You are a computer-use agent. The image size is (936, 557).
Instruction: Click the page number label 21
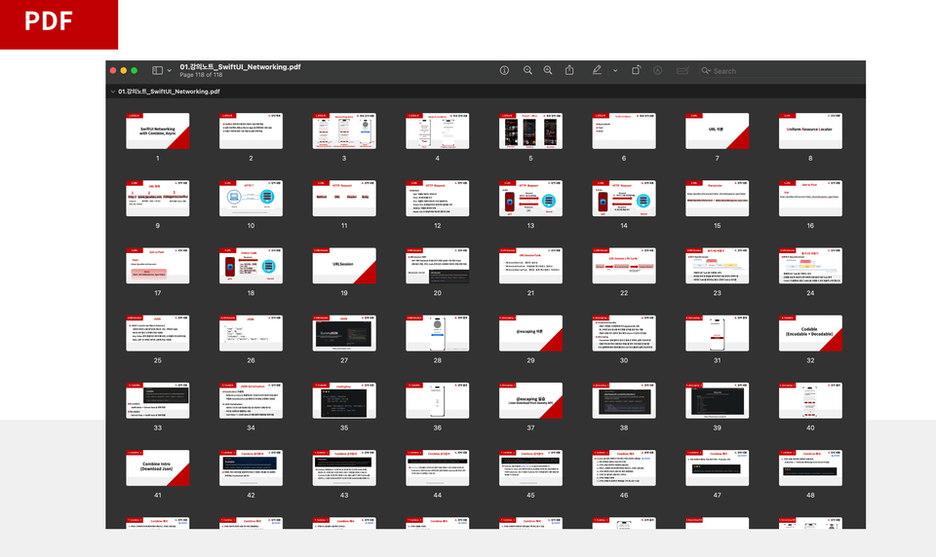point(530,293)
